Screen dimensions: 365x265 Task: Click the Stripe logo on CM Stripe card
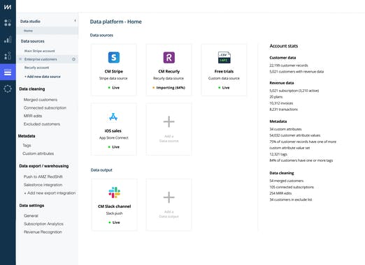click(114, 57)
